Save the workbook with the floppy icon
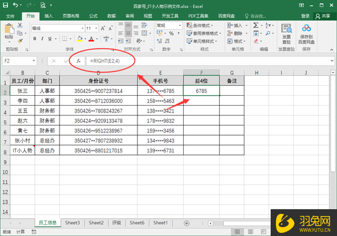This screenshot has width=337, height=236. pos(6,5)
